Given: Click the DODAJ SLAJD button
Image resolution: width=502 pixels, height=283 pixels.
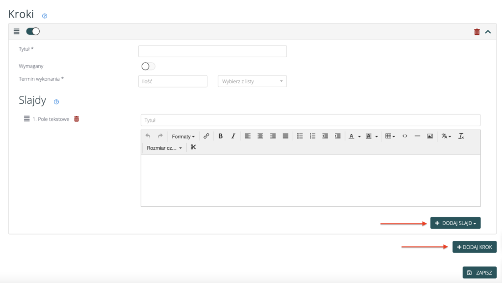Looking at the screenshot, I should pos(455,223).
